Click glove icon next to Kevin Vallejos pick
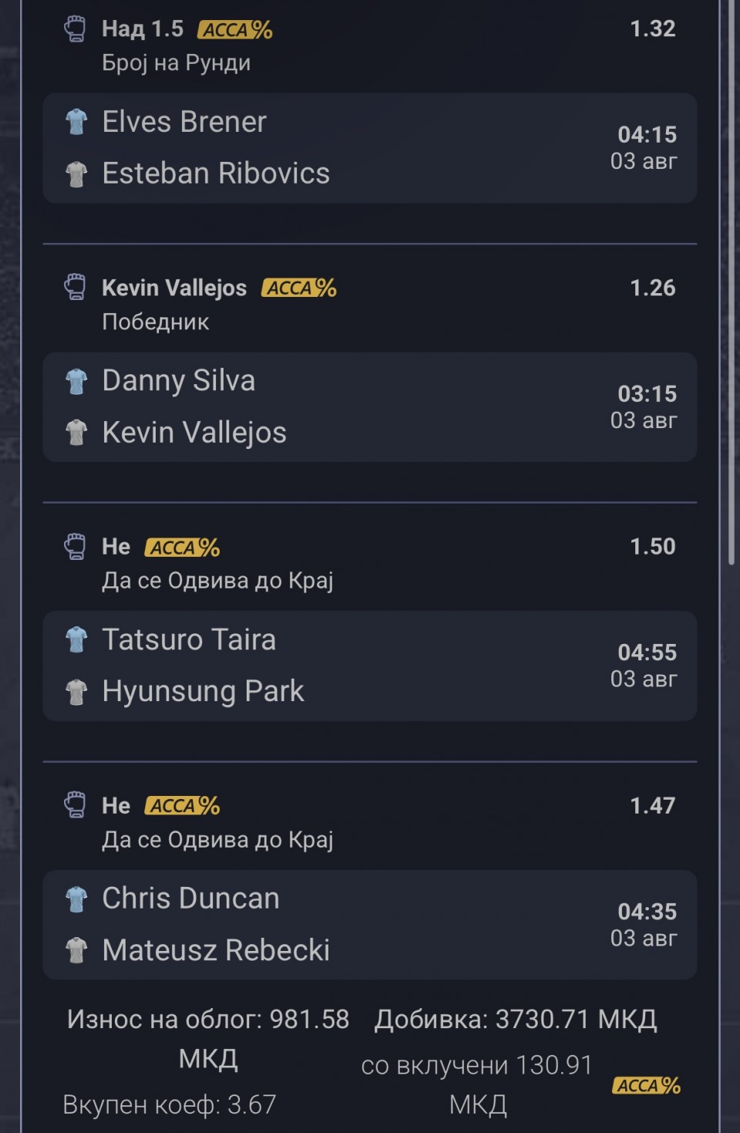 75,288
